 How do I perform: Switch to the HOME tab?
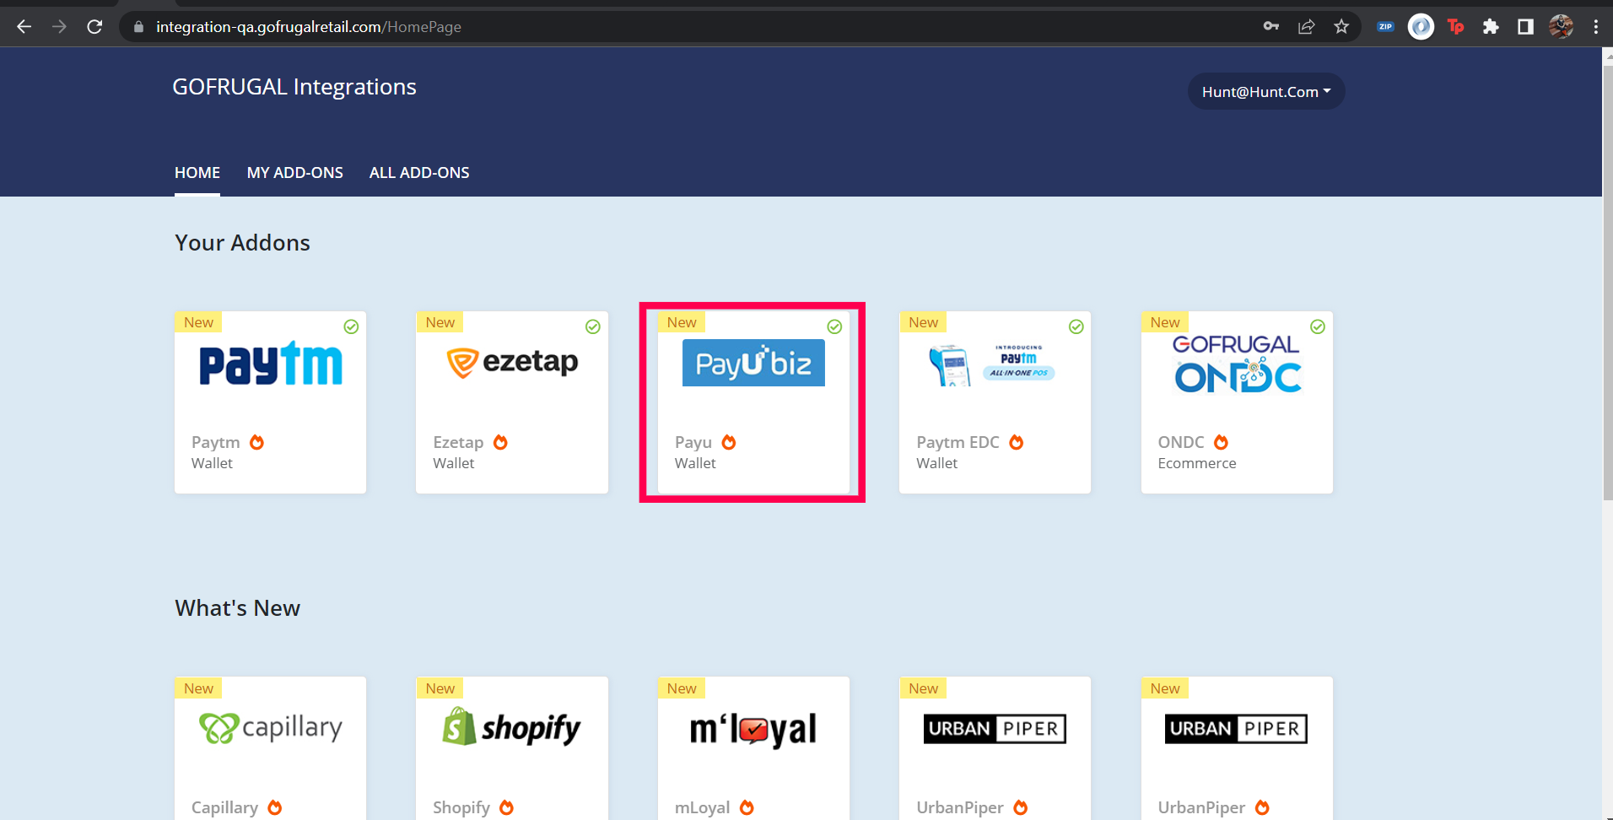197,173
